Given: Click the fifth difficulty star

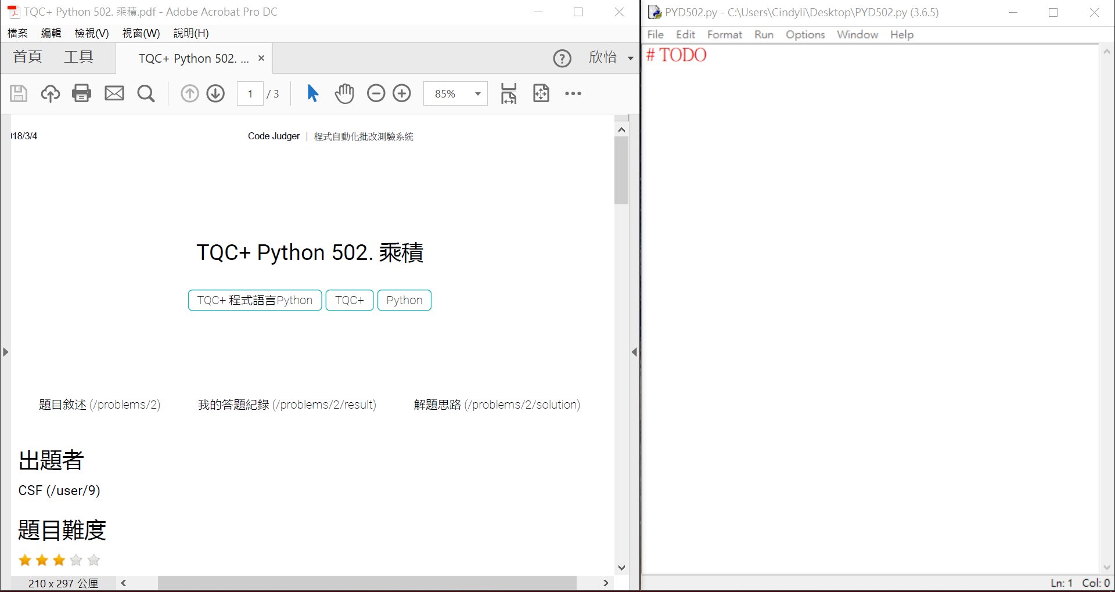Looking at the screenshot, I should (93, 560).
